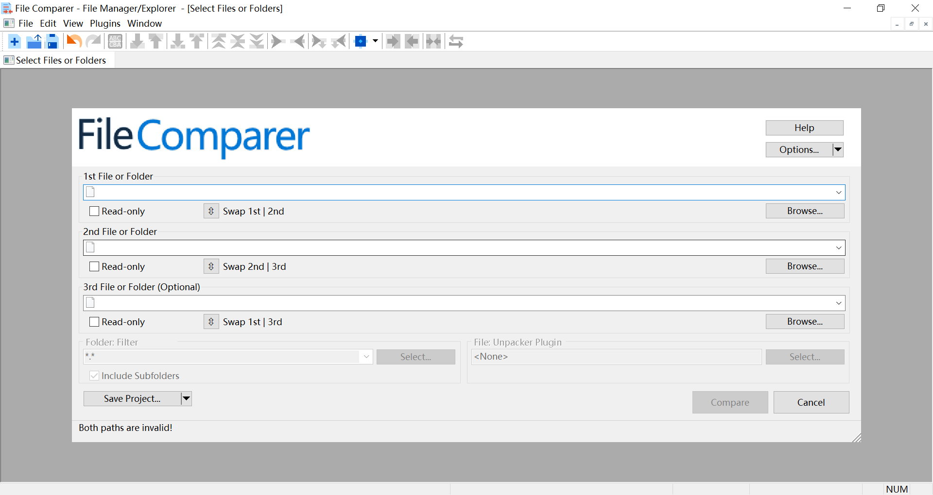Click the Swap 1st | 2nd arrow button
The width and height of the screenshot is (933, 495).
click(x=211, y=211)
